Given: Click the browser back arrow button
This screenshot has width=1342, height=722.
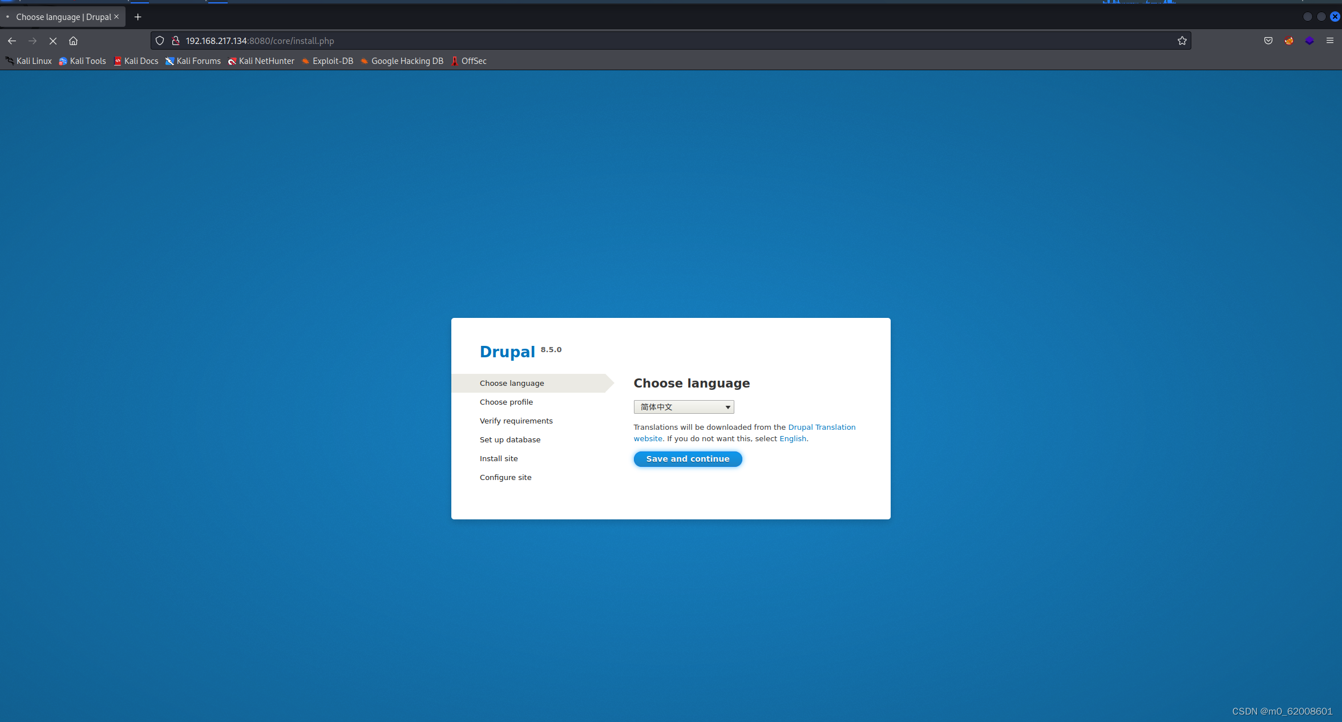Looking at the screenshot, I should coord(12,41).
